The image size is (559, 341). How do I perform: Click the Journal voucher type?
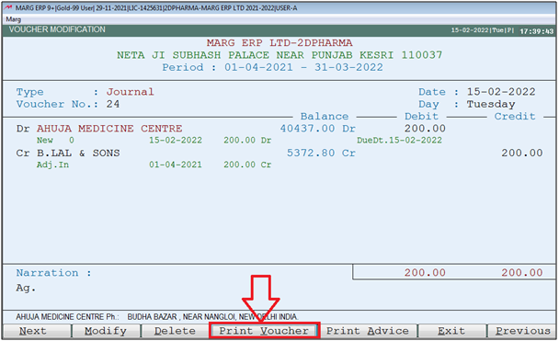click(x=131, y=92)
